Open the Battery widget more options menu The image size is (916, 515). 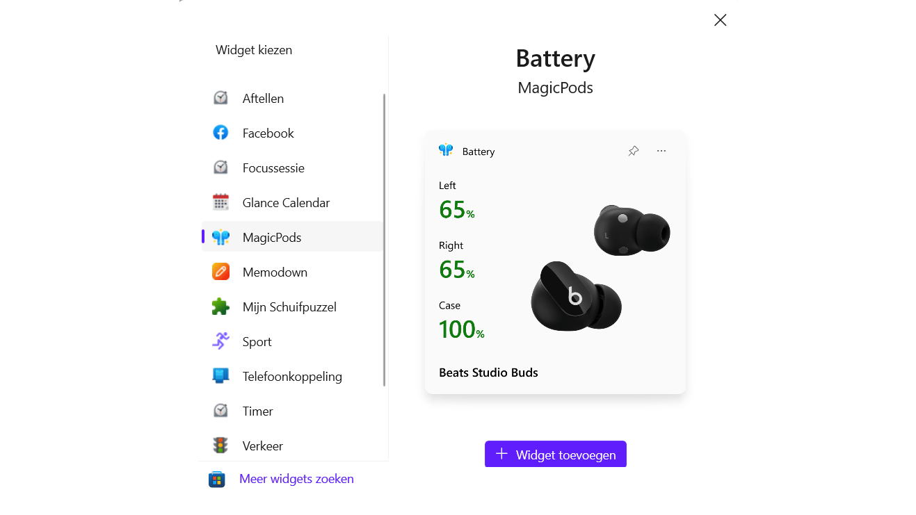661,151
